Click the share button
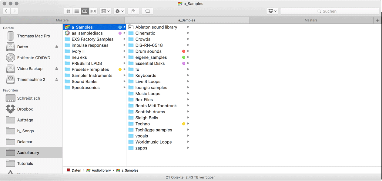This screenshot has height=181, width=382. tap(133, 11)
